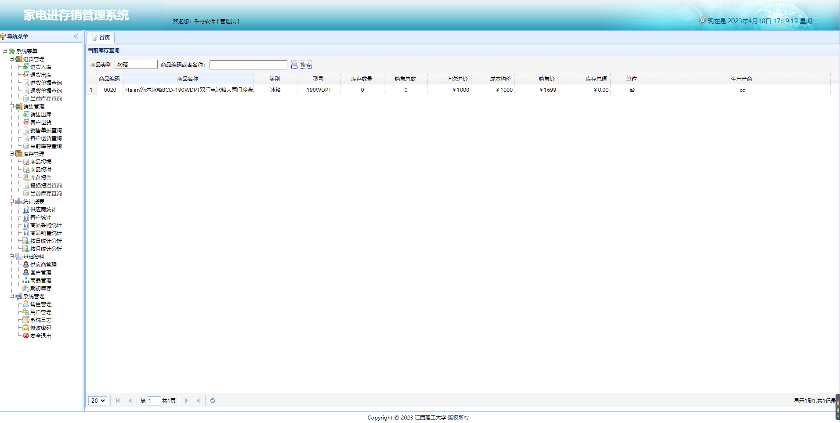Click the ￥1699 sales price cell
Screen dimensions: 840x423
click(x=536, y=90)
